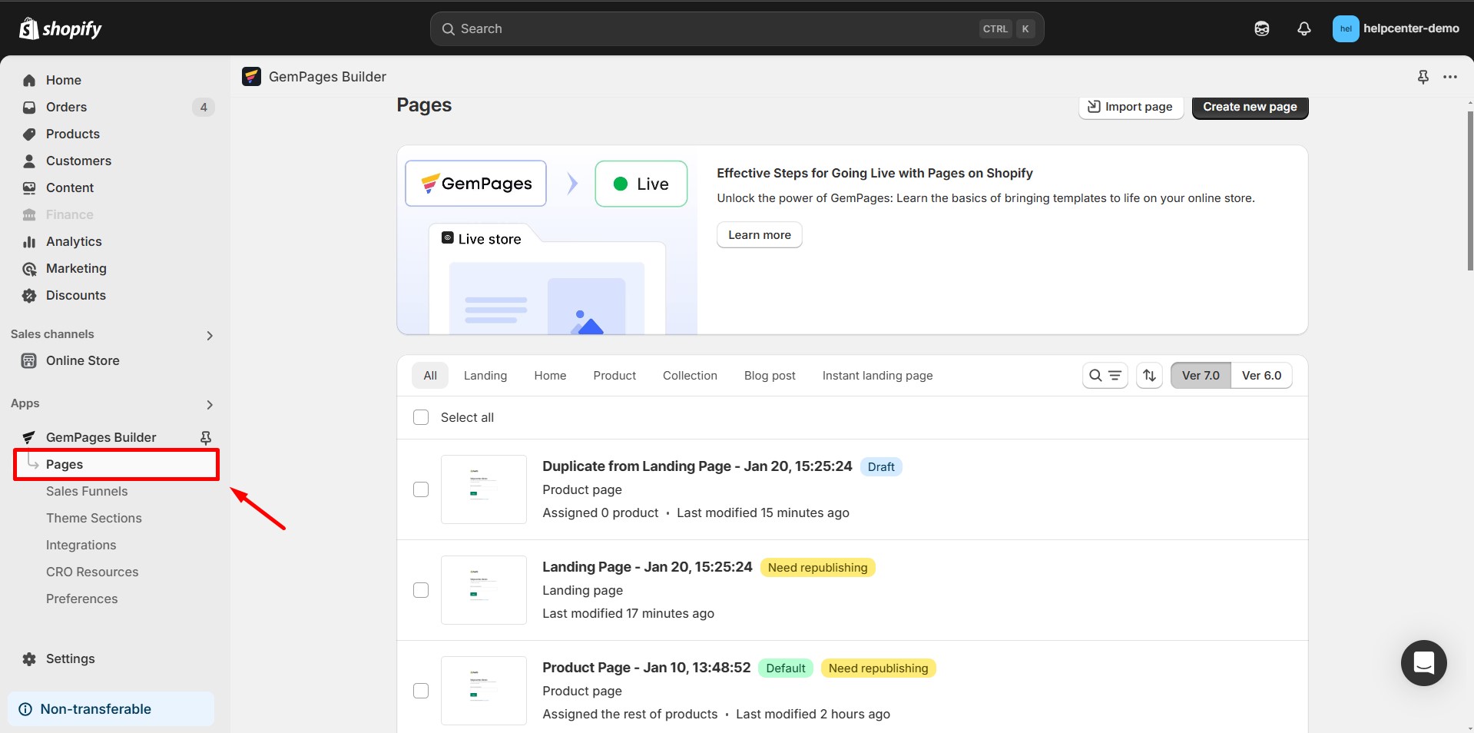Open Analytics from the sidebar

[73, 241]
